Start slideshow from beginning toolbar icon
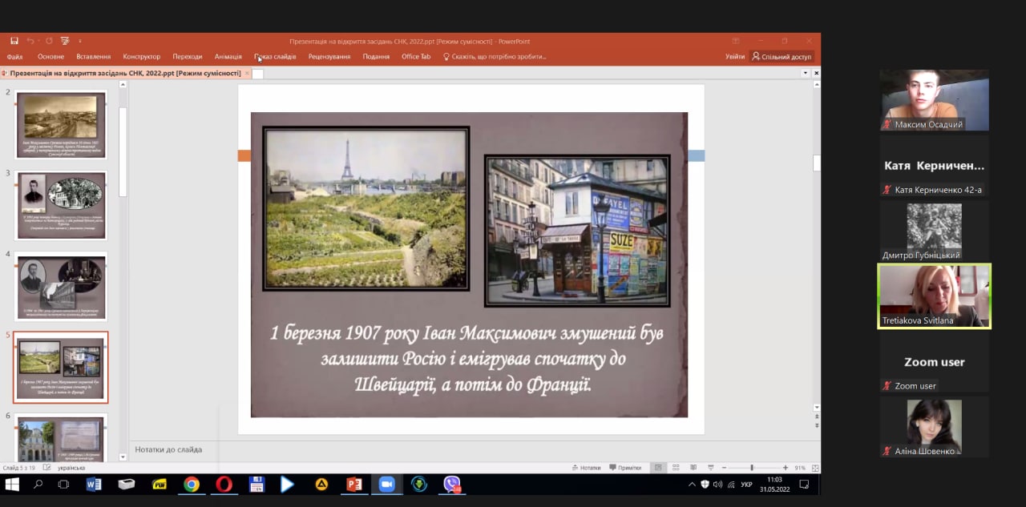 (x=65, y=41)
